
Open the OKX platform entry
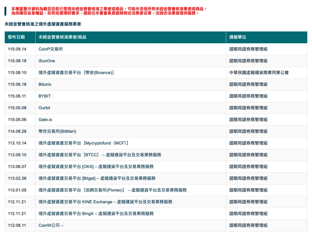(96, 166)
